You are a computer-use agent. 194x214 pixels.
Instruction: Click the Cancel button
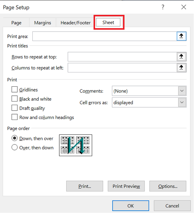click(x=172, y=206)
